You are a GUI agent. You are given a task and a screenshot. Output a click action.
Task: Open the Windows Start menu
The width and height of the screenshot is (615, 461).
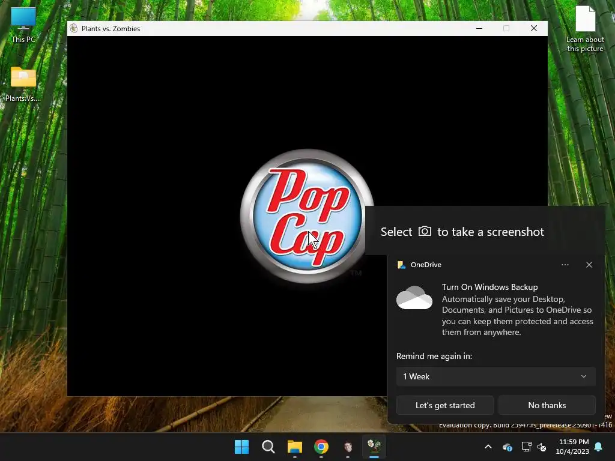pyautogui.click(x=241, y=447)
